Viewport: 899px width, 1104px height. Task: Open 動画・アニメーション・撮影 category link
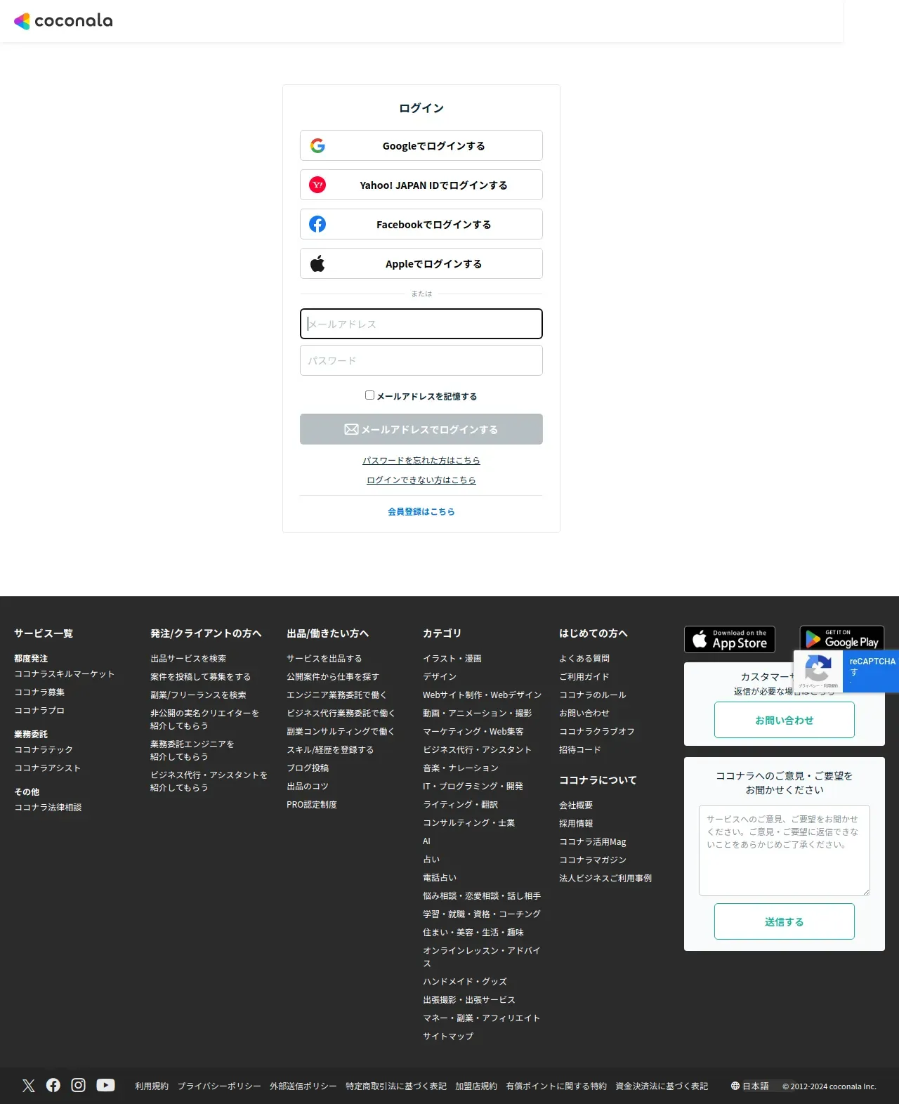(x=478, y=714)
